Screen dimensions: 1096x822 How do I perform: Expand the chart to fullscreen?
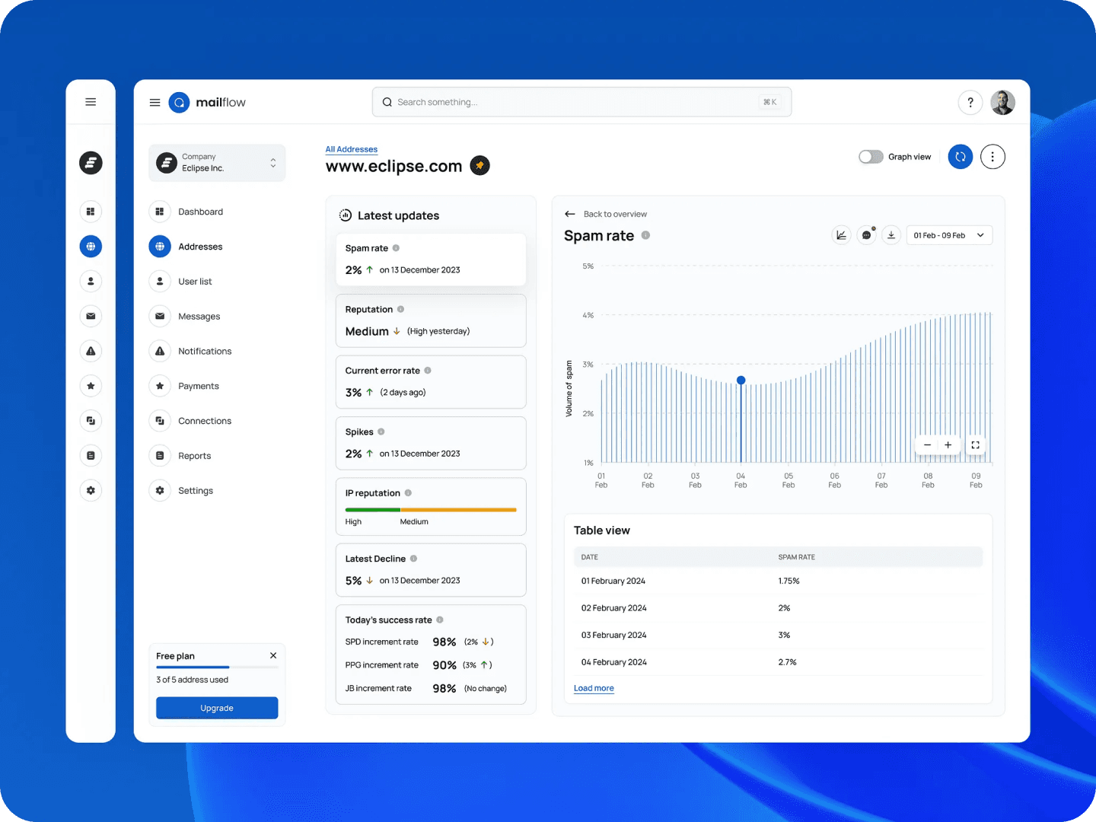click(976, 445)
